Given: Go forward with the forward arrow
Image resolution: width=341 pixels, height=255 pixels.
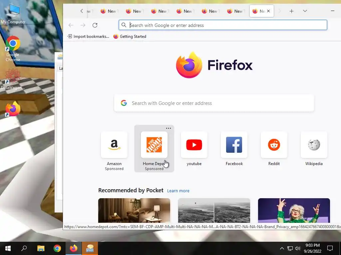Looking at the screenshot, I should click(83, 25).
